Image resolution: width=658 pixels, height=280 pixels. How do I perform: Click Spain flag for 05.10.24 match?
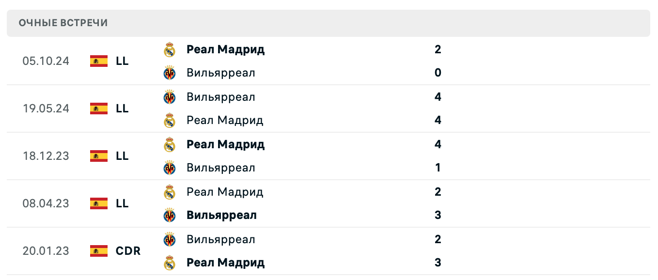pyautogui.click(x=99, y=61)
